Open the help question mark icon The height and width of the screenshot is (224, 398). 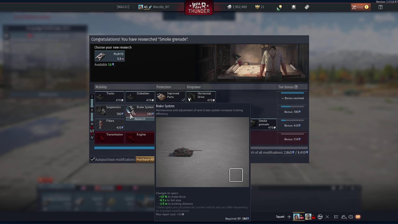[381, 7]
